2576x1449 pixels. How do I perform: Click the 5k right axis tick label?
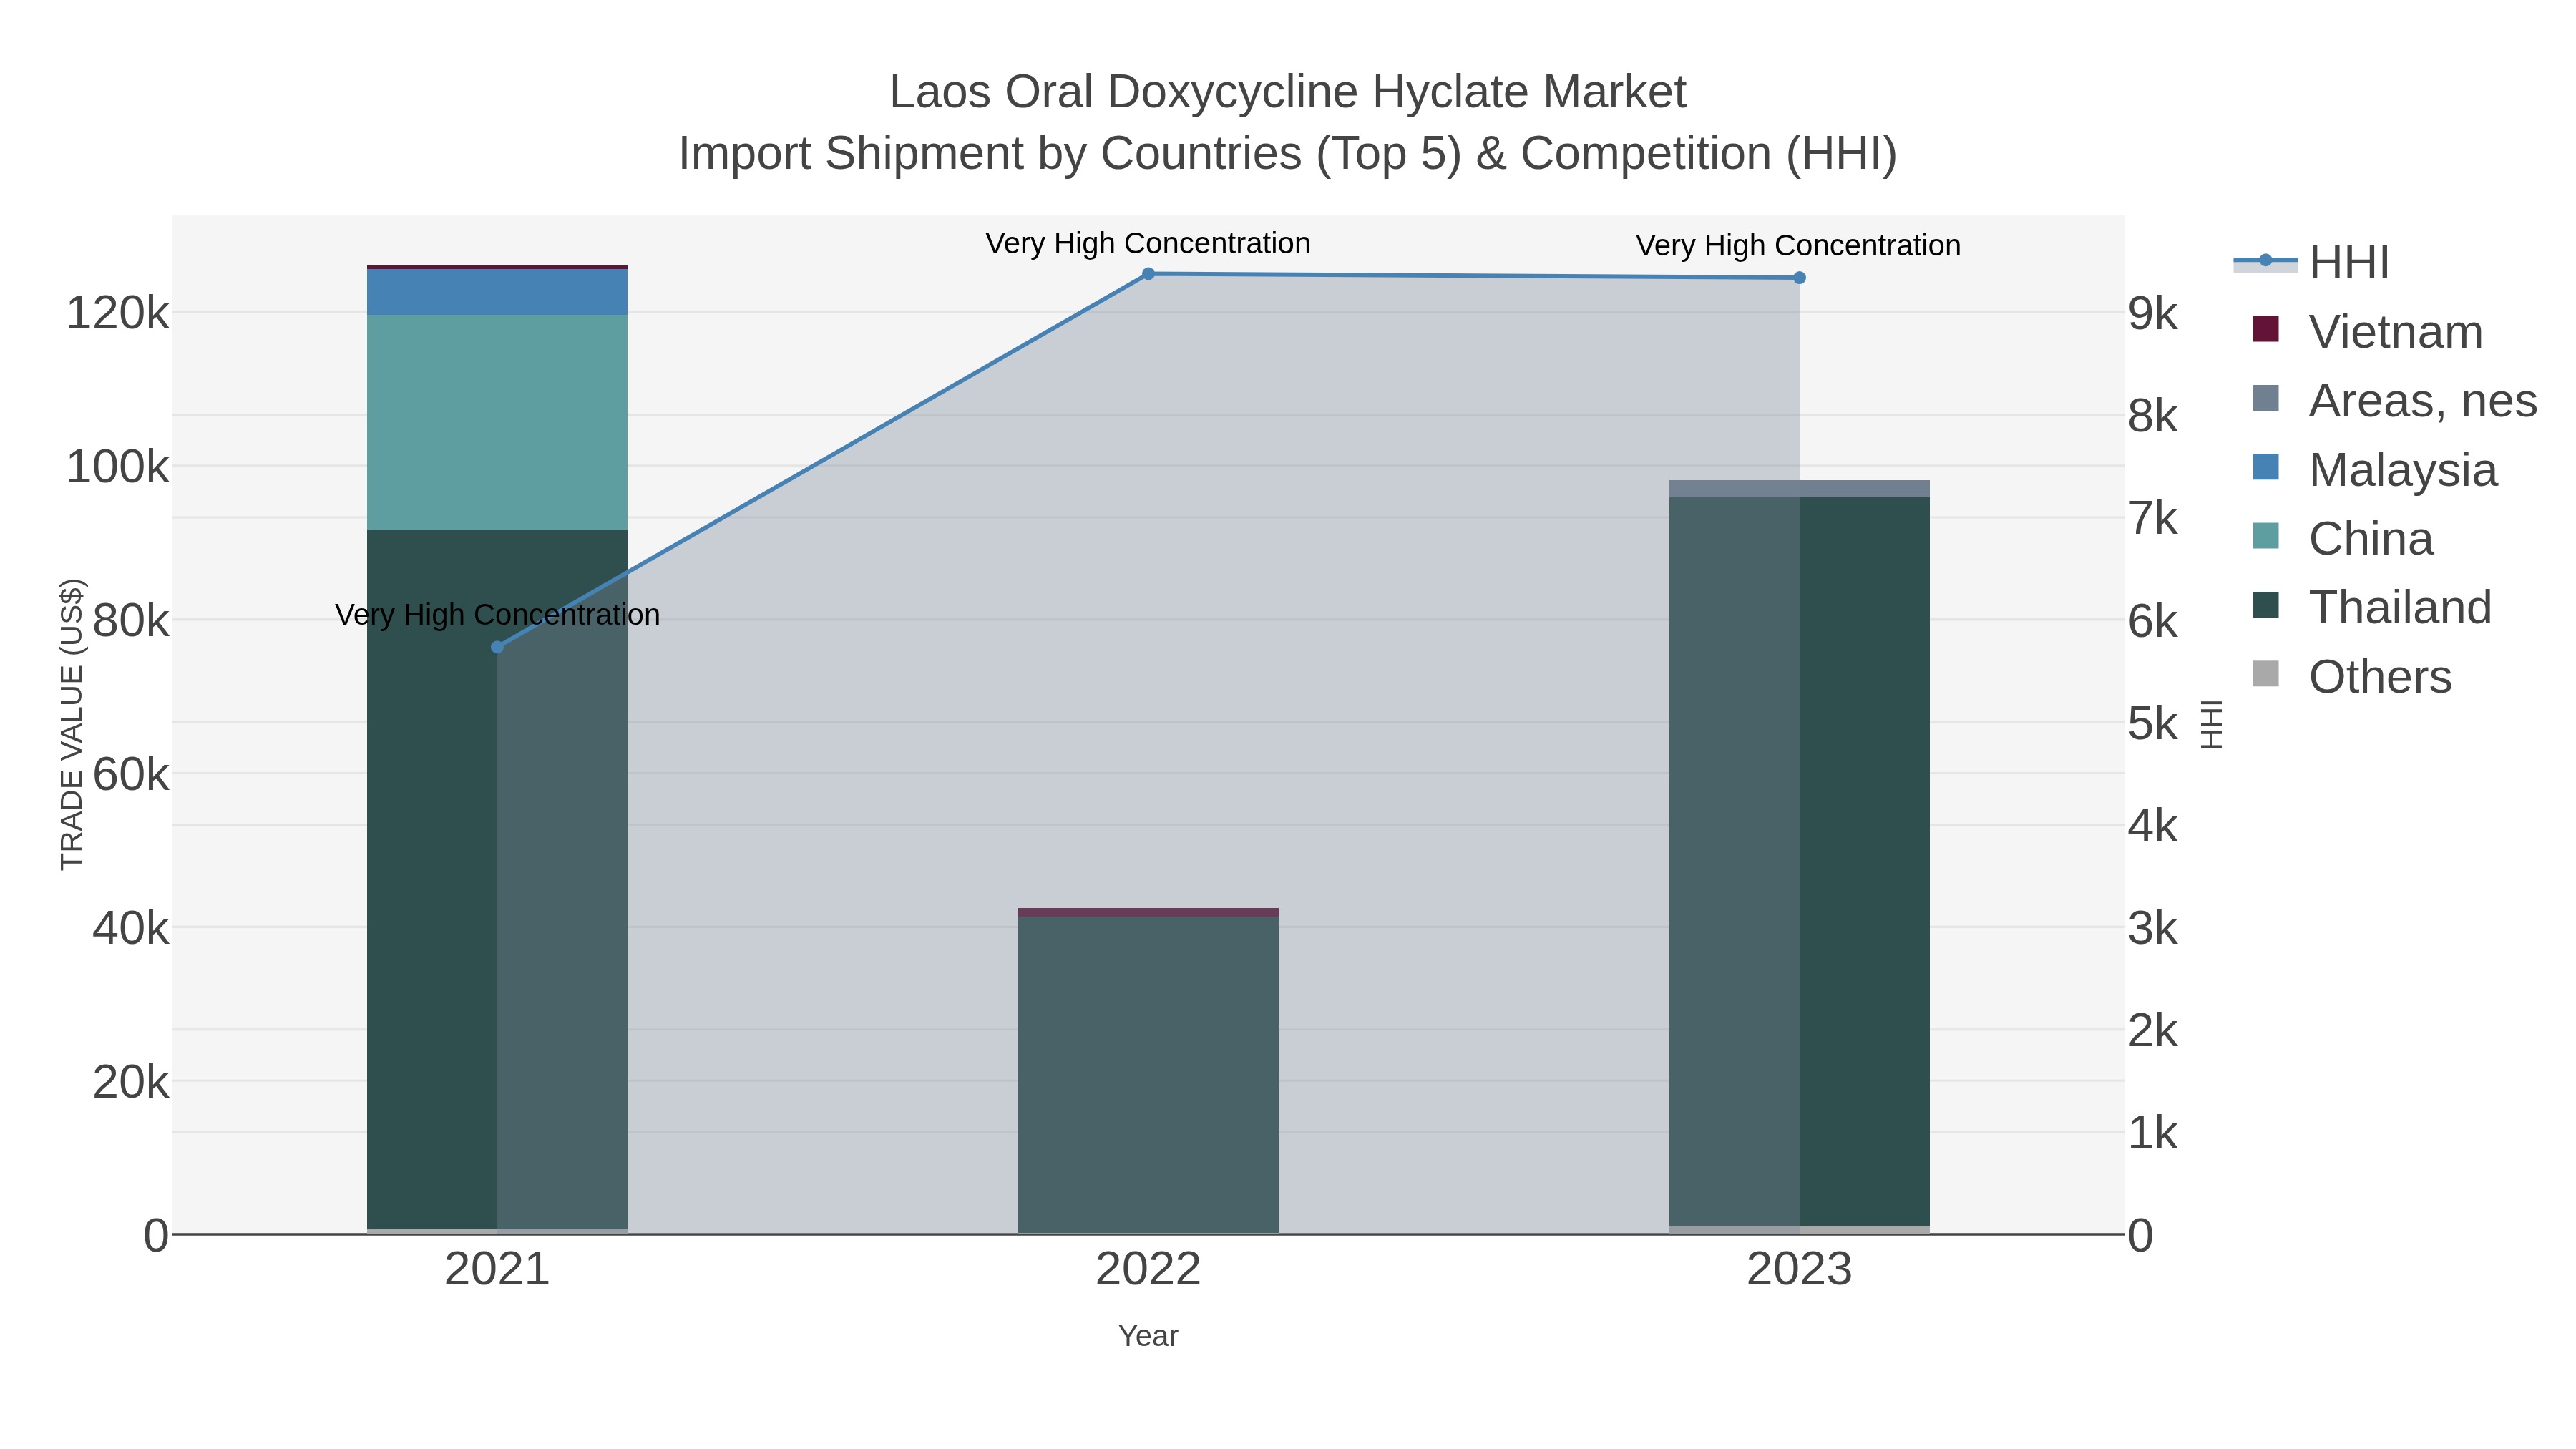pyautogui.click(x=2153, y=723)
